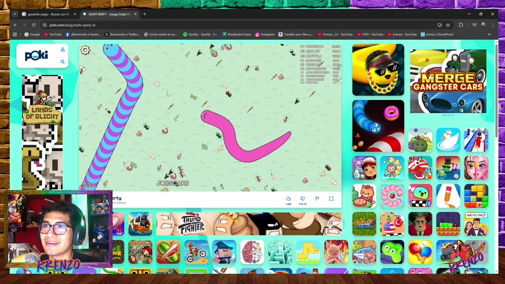Viewport: 505px width, 284px height.
Task: Open the table tennis paddles game thumbnail
Action: 420,252
